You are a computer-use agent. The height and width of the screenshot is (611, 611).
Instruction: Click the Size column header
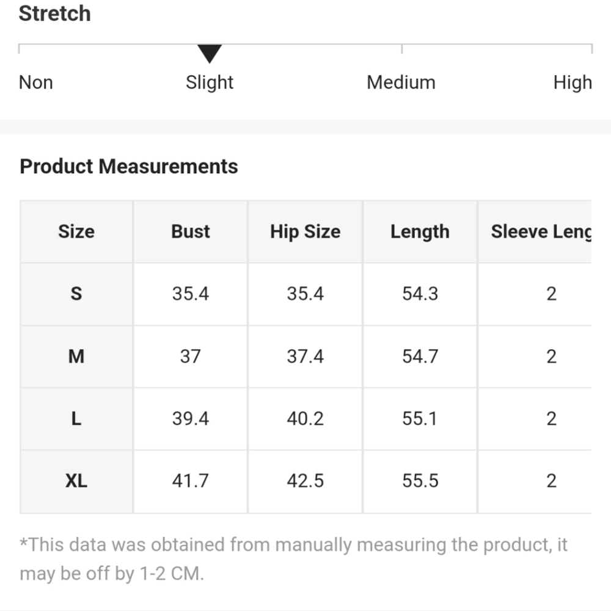point(76,232)
